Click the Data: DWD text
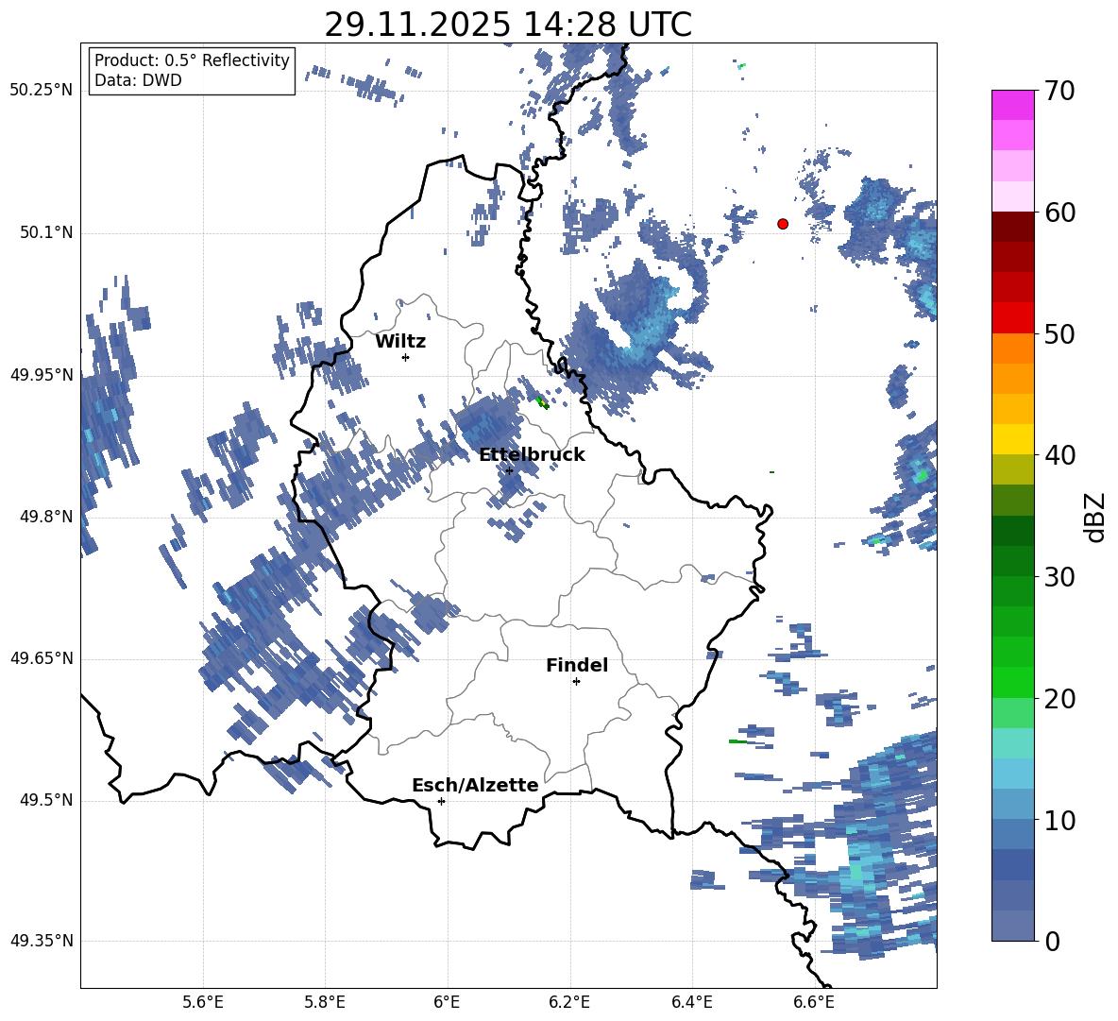Image resolution: width=1118 pixels, height=1021 pixels. click(x=138, y=80)
